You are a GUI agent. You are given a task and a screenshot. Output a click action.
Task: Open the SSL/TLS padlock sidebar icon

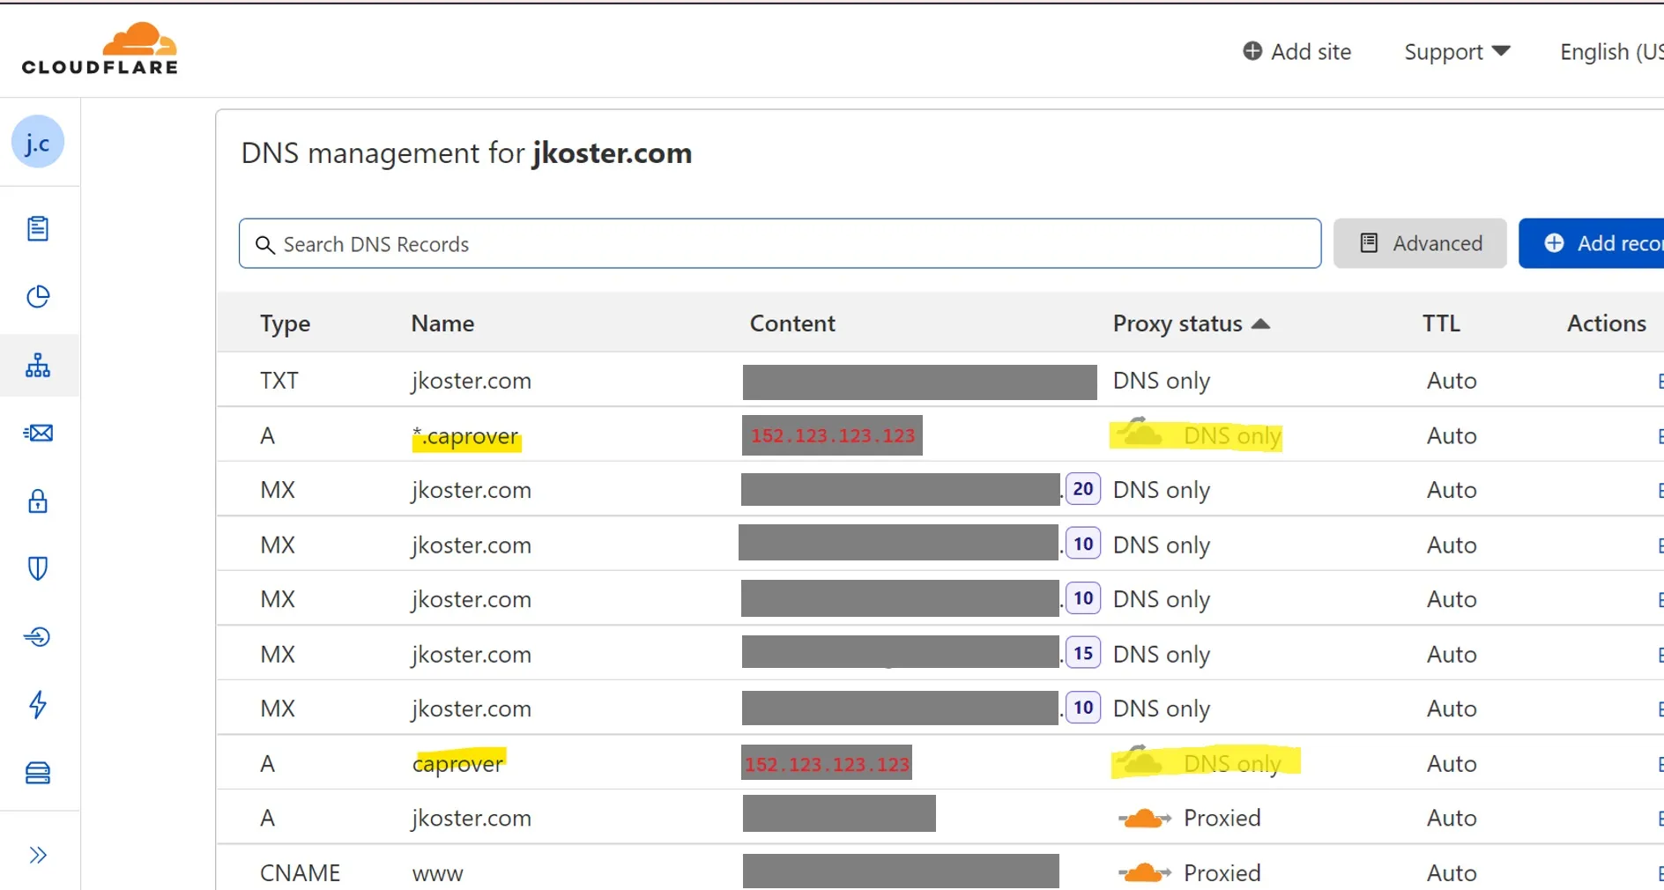38,501
